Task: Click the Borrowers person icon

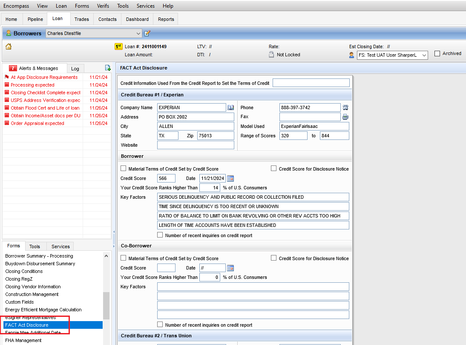Action: (x=9, y=33)
